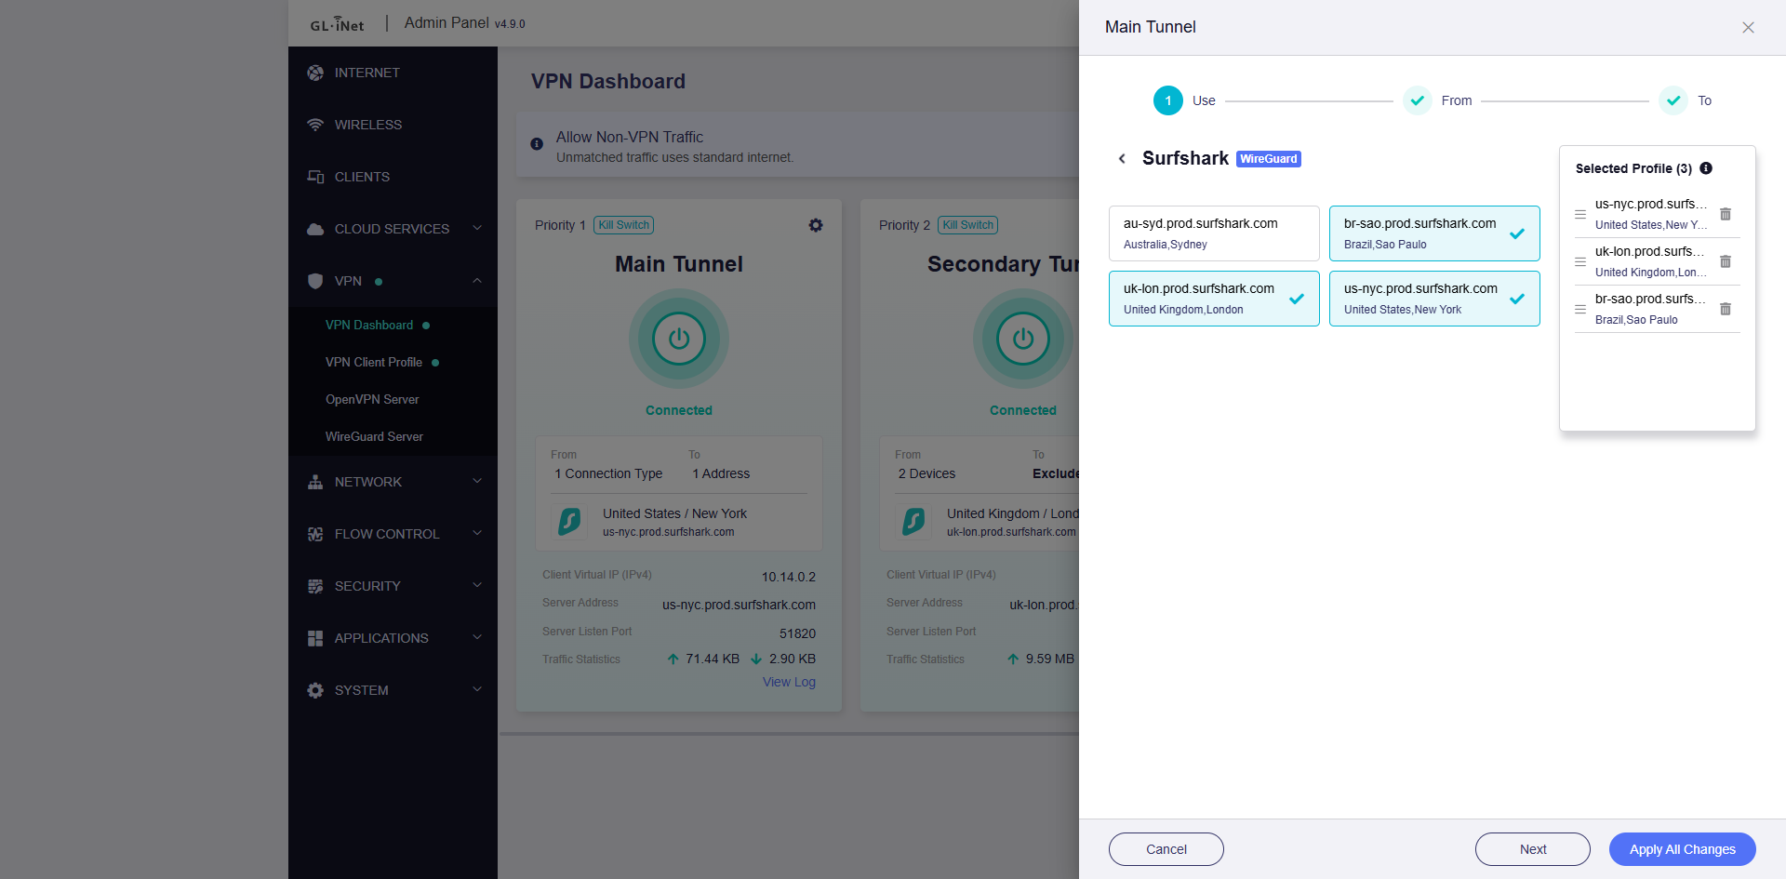1786x879 pixels.
Task: Expand CLOUD SERVICES menu
Action: [393, 229]
